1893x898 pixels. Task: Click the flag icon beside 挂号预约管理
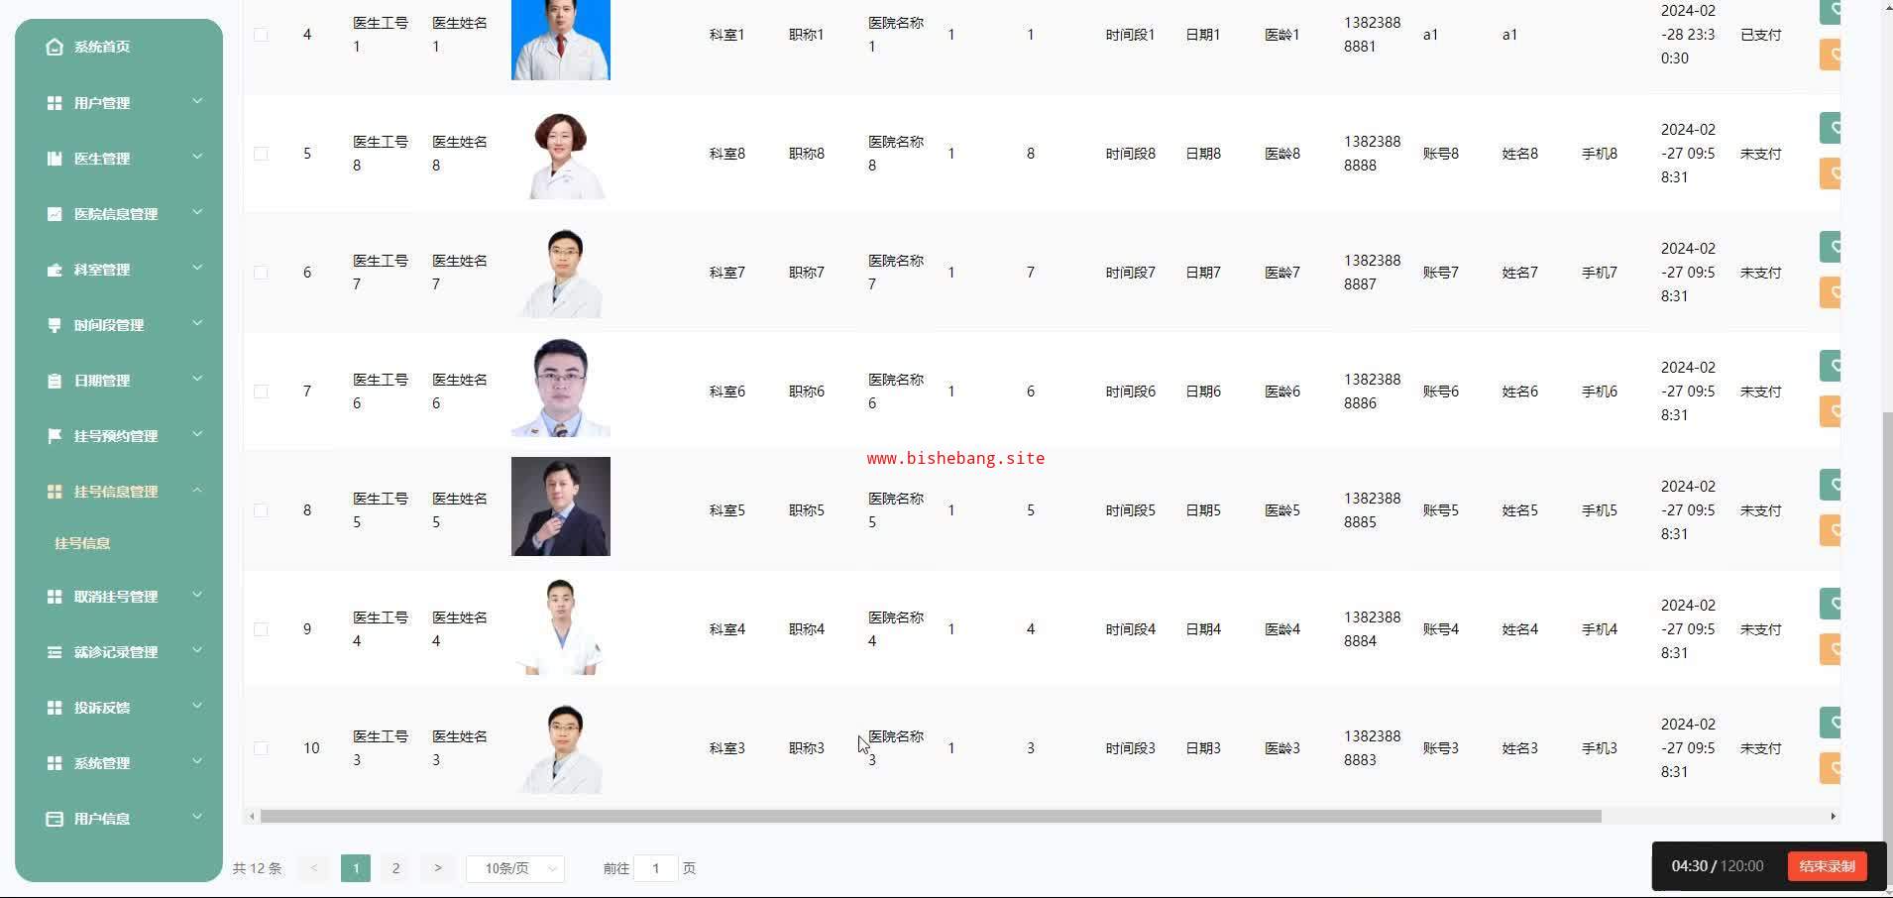tap(55, 436)
